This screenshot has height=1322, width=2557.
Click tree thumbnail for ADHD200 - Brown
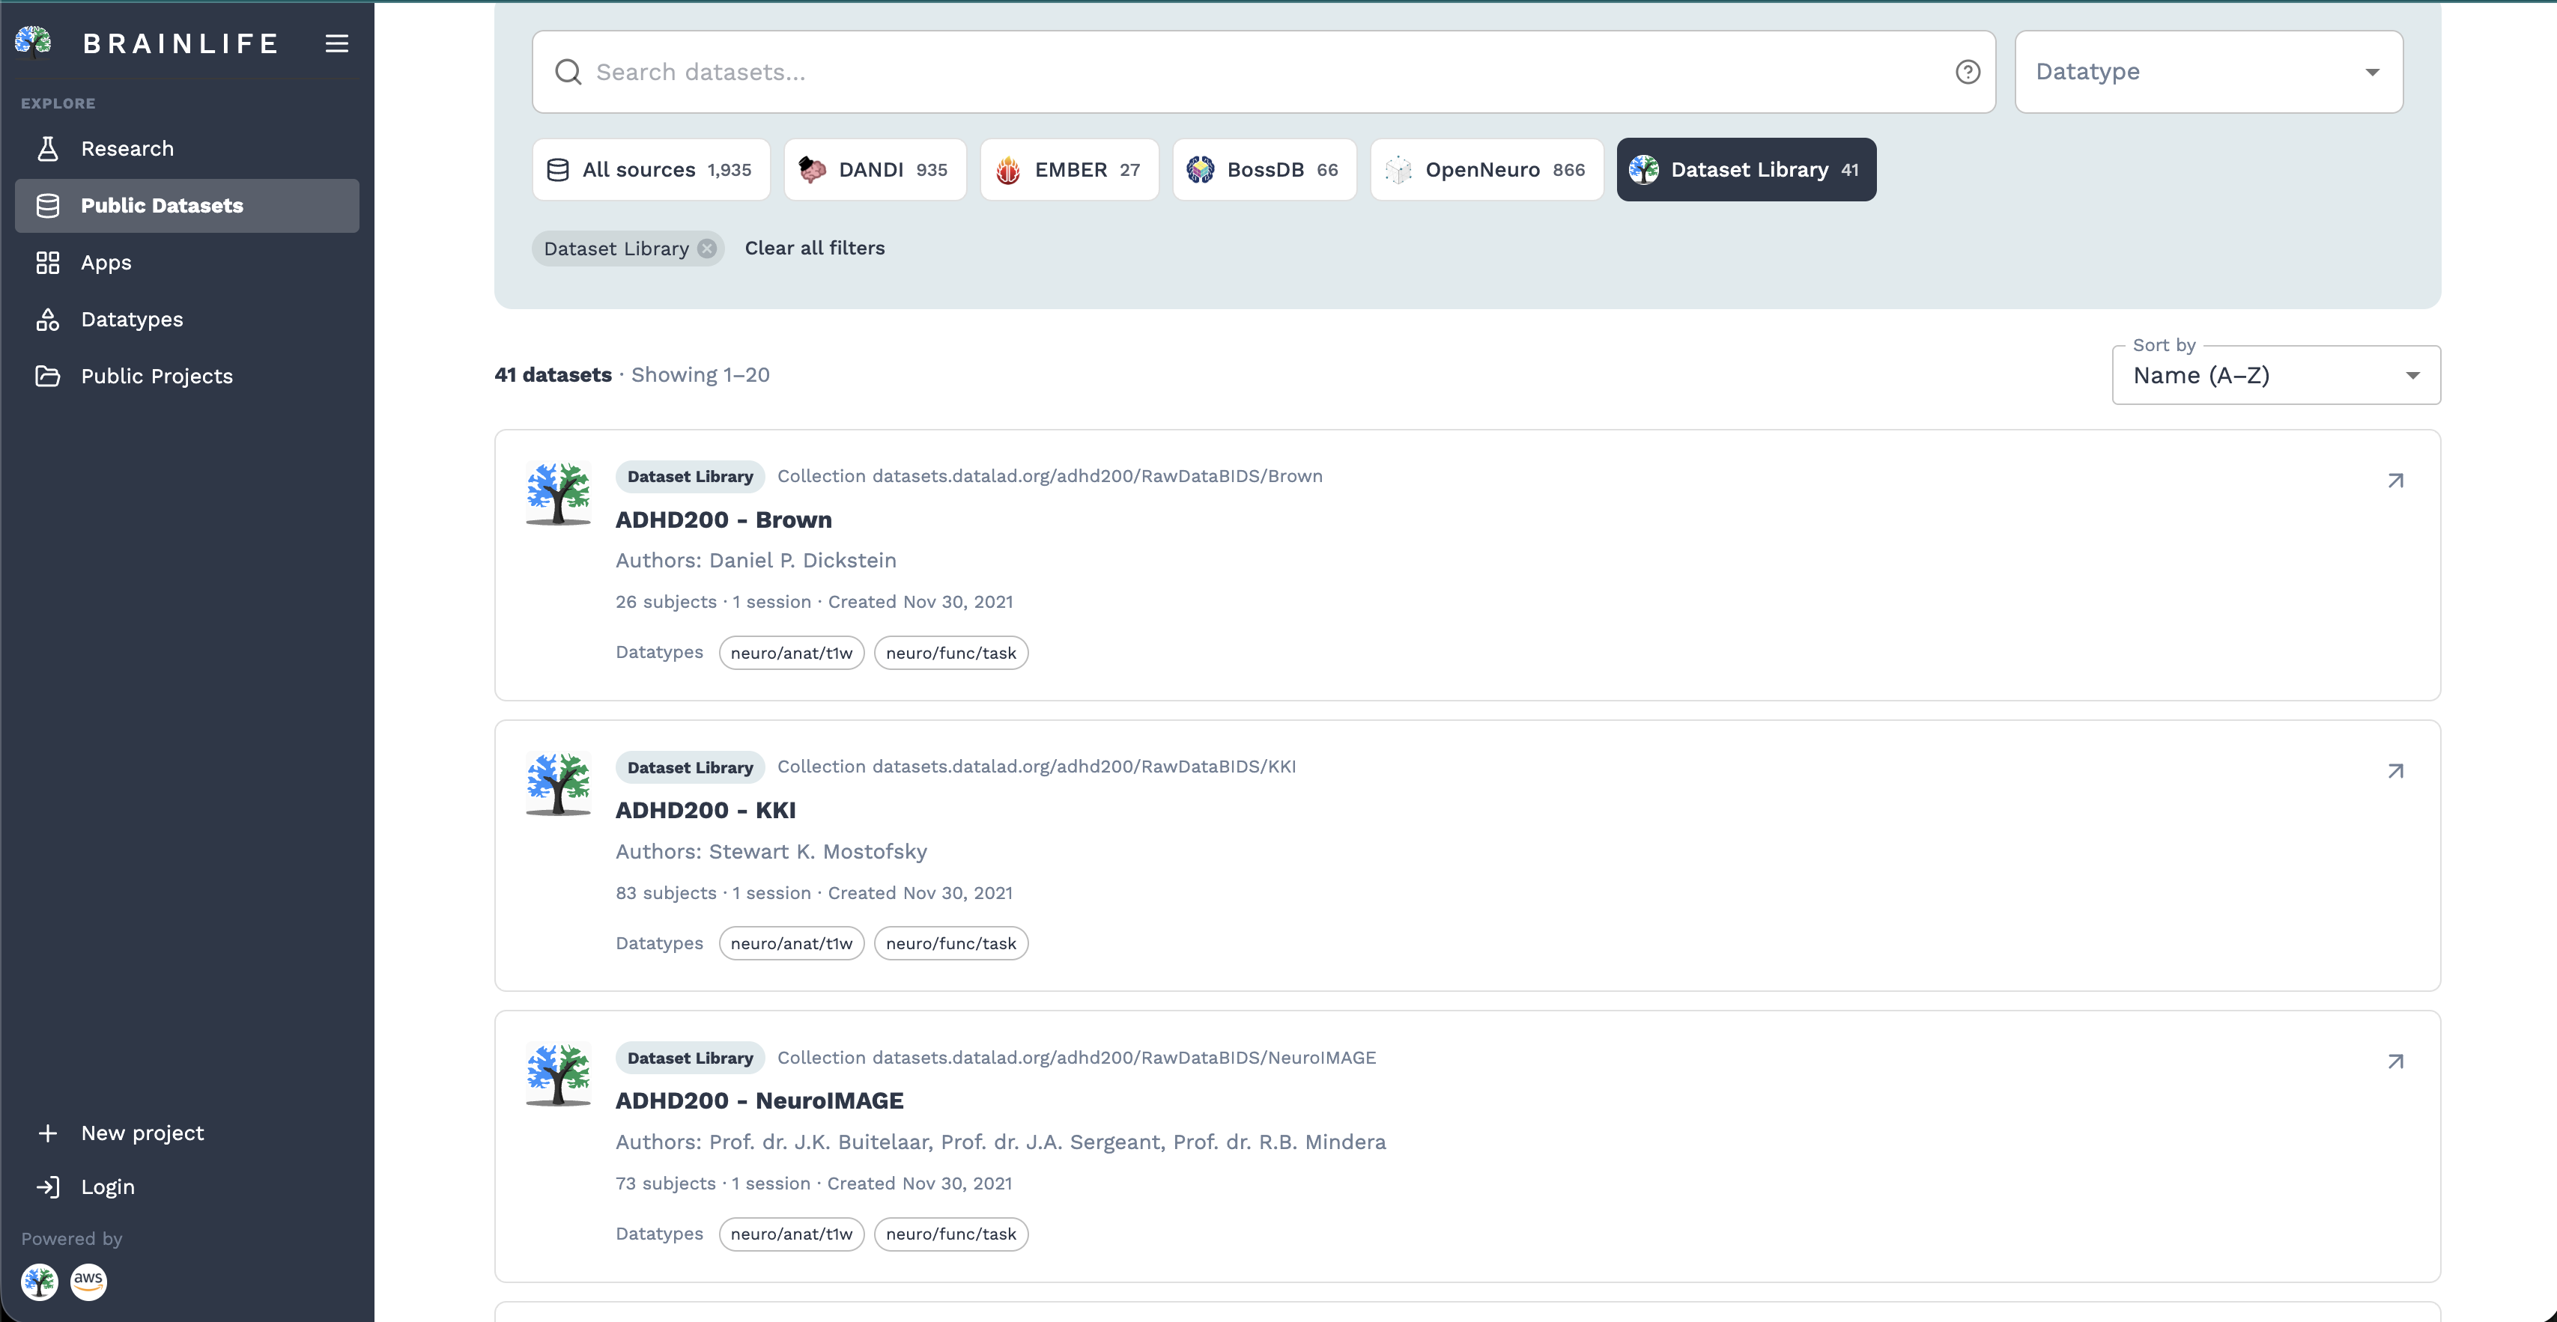click(558, 493)
